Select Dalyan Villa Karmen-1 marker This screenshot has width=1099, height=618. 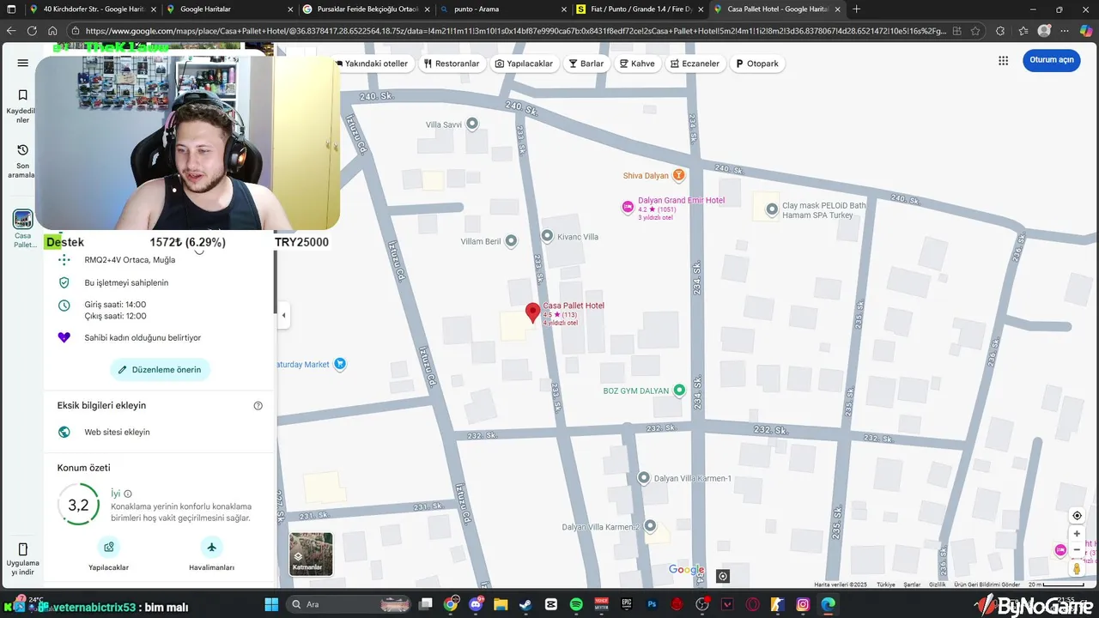click(644, 477)
